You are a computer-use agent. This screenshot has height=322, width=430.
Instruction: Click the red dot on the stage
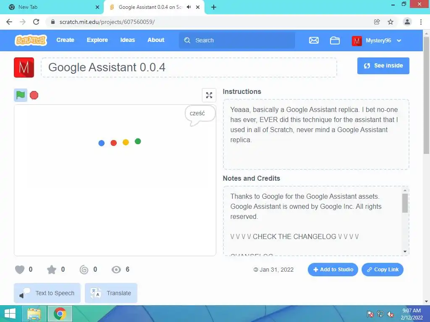[113, 143]
